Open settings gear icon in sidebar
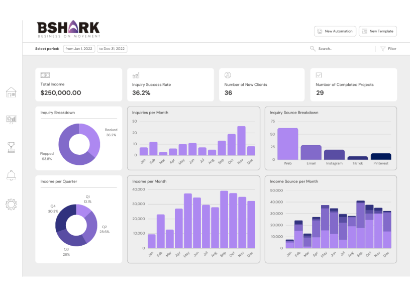 pyautogui.click(x=11, y=204)
